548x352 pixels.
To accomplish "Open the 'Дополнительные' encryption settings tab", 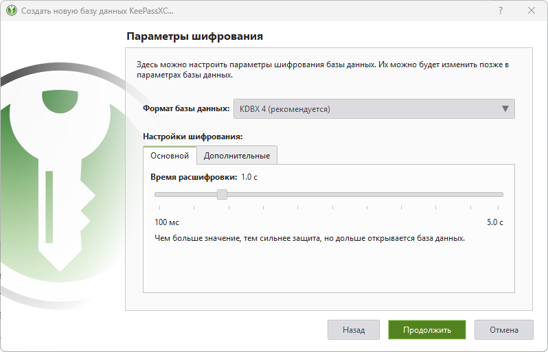I will [237, 156].
